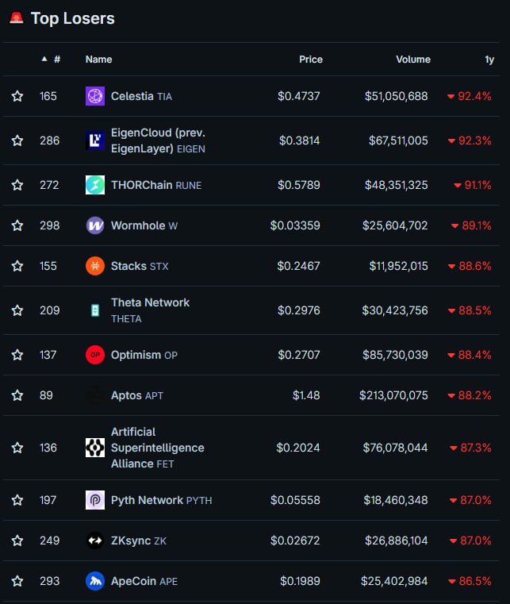Click the THORChain RUNE logo icon

click(95, 185)
